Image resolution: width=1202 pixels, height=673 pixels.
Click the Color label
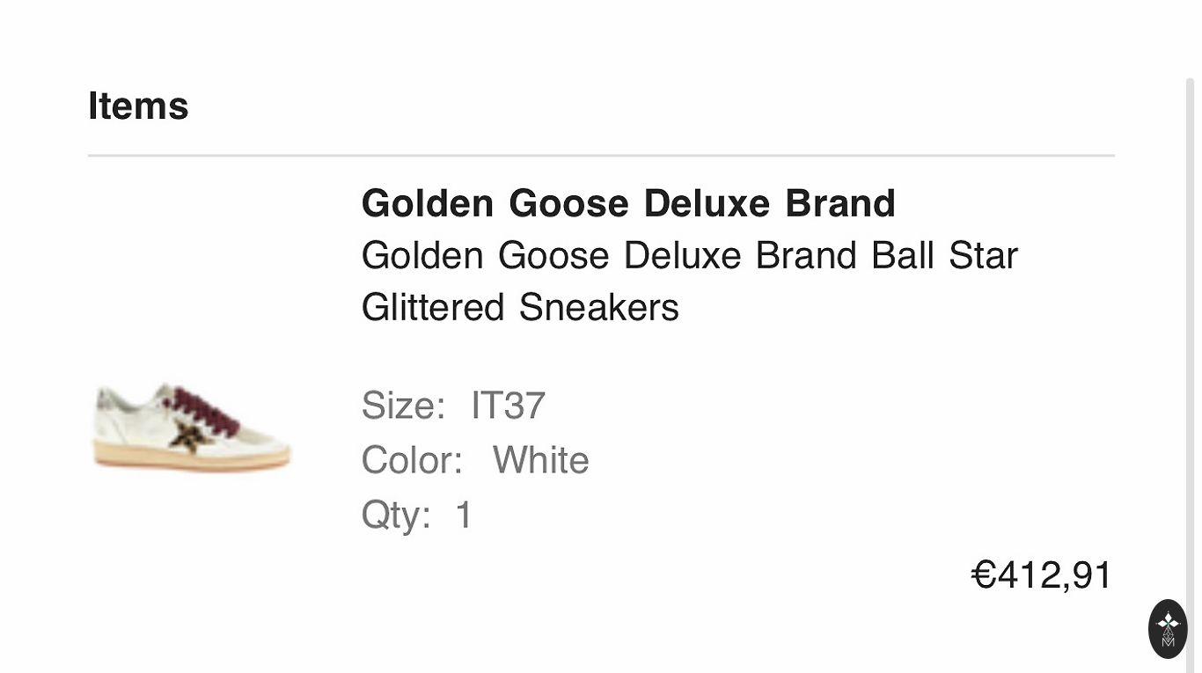tap(412, 460)
